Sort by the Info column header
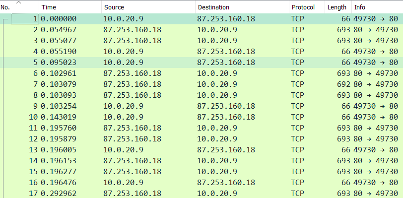Screen dimensions: 403x198 [x=377, y=7]
